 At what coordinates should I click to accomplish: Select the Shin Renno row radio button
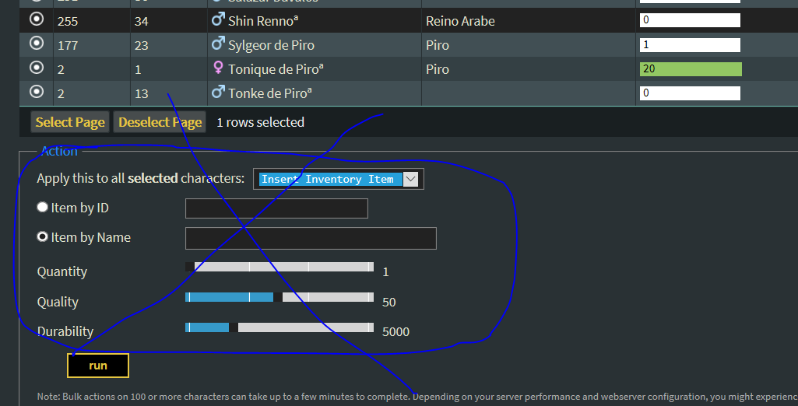click(37, 19)
